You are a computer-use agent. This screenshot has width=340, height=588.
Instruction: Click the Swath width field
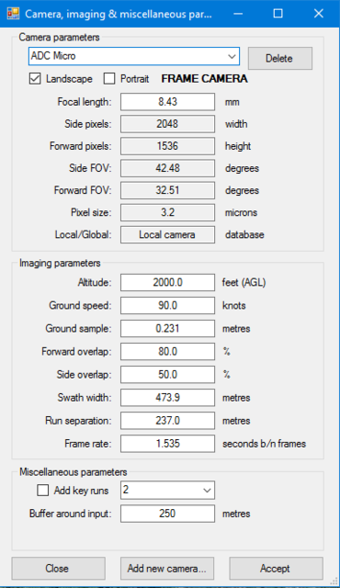(x=167, y=398)
